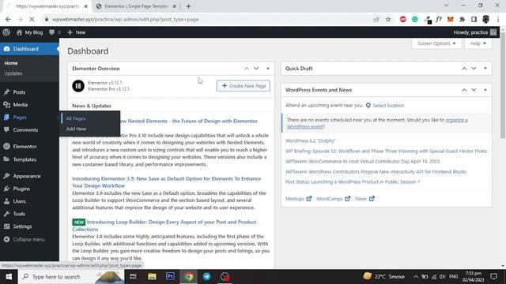Move Quick Draft widget down
Screen dimensions: 506x284
click(474, 69)
